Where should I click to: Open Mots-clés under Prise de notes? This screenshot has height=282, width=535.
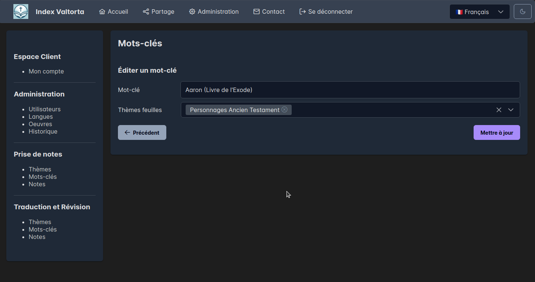pyautogui.click(x=43, y=177)
